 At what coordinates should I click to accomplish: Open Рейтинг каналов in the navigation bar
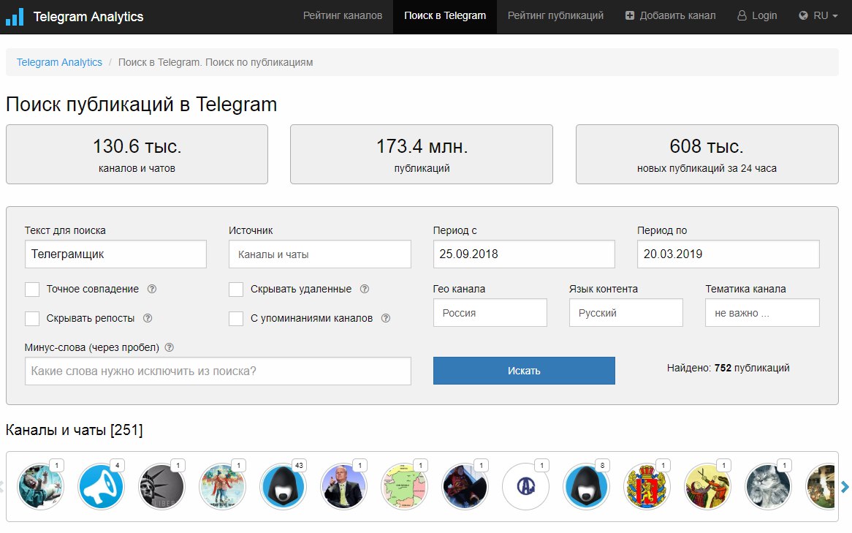(342, 16)
